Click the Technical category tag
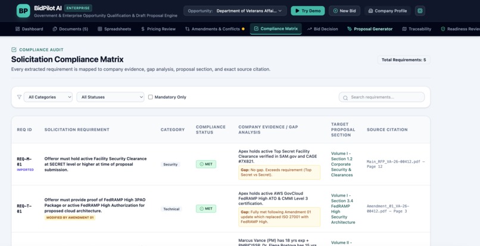Viewport: 480px width, 246px height. point(171,209)
